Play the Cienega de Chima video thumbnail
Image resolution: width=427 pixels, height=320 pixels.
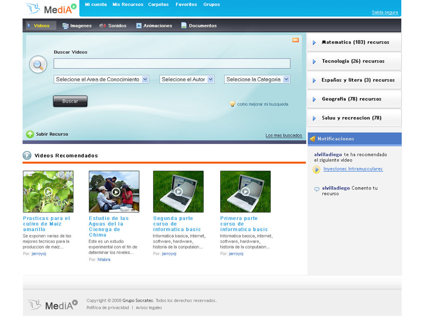click(114, 192)
